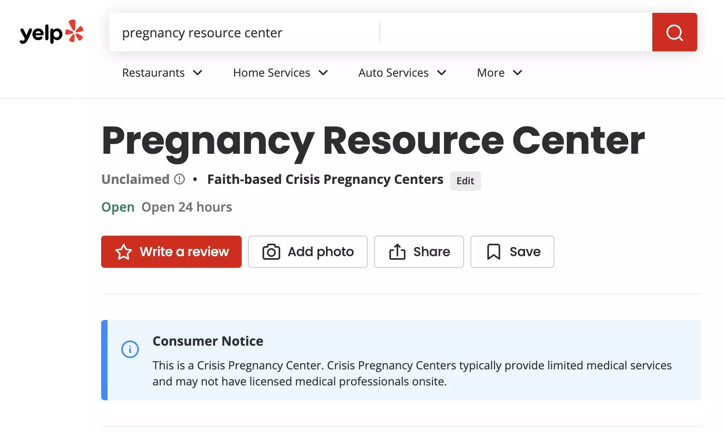
Task: Expand the Home Services dropdown chevron
Action: point(323,73)
